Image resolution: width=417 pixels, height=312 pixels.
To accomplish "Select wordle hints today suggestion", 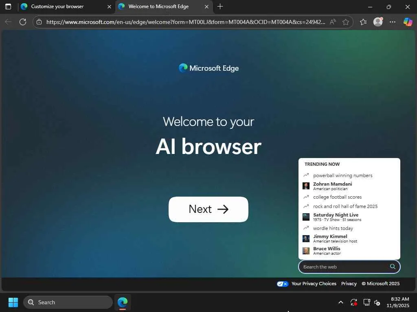I will coord(349,228).
